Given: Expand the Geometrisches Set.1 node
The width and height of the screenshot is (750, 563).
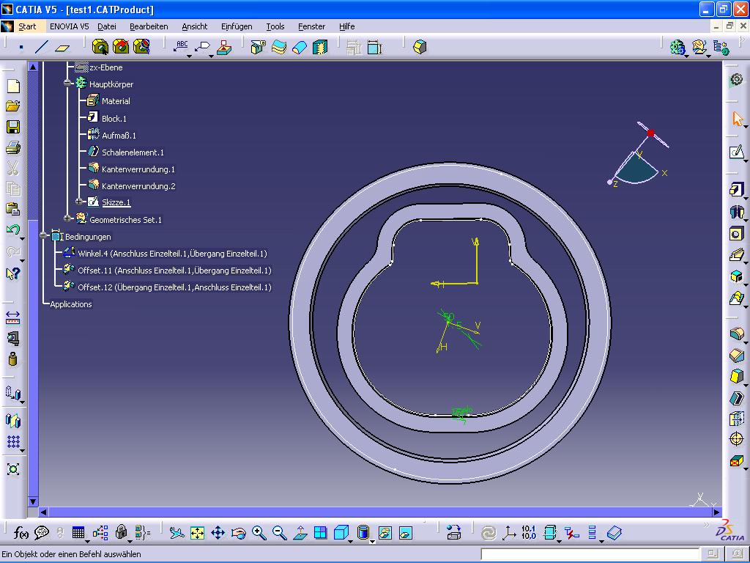Looking at the screenshot, I should tap(67, 218).
